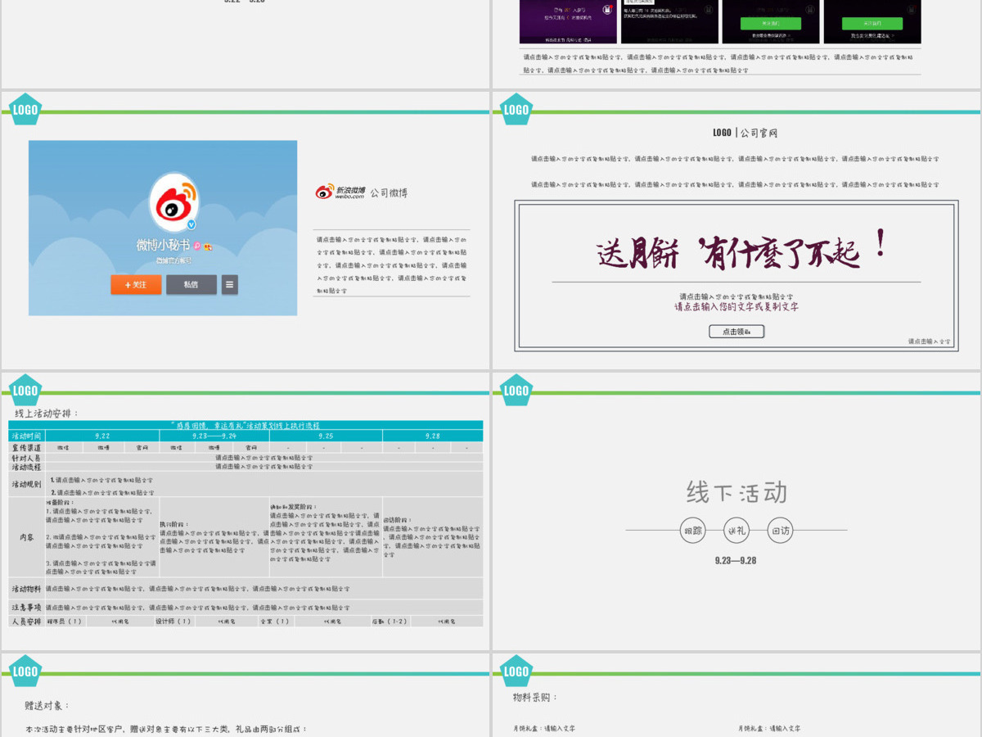This screenshot has width=982, height=737.
Task: Click the round Weibo avatar logo
Action: click(x=174, y=202)
